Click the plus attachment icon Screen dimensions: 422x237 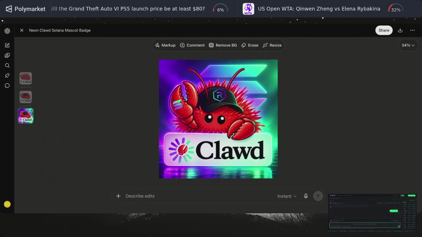(x=118, y=196)
